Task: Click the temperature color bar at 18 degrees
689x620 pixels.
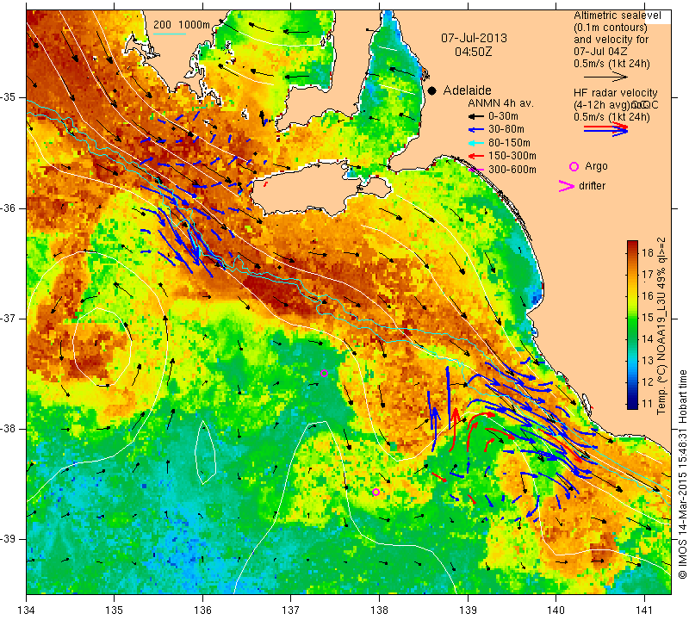Action: [x=632, y=252]
